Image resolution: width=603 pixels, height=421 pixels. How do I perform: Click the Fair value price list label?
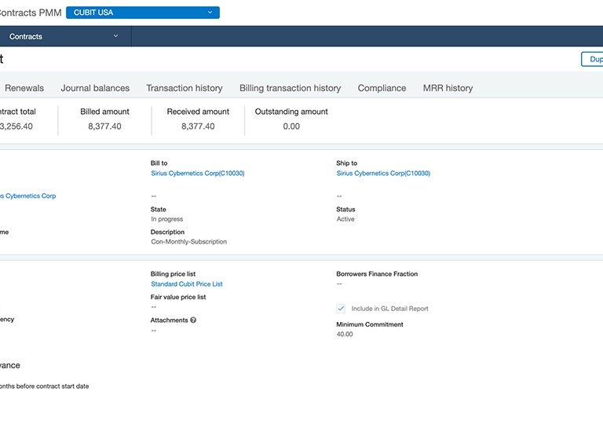(x=178, y=297)
